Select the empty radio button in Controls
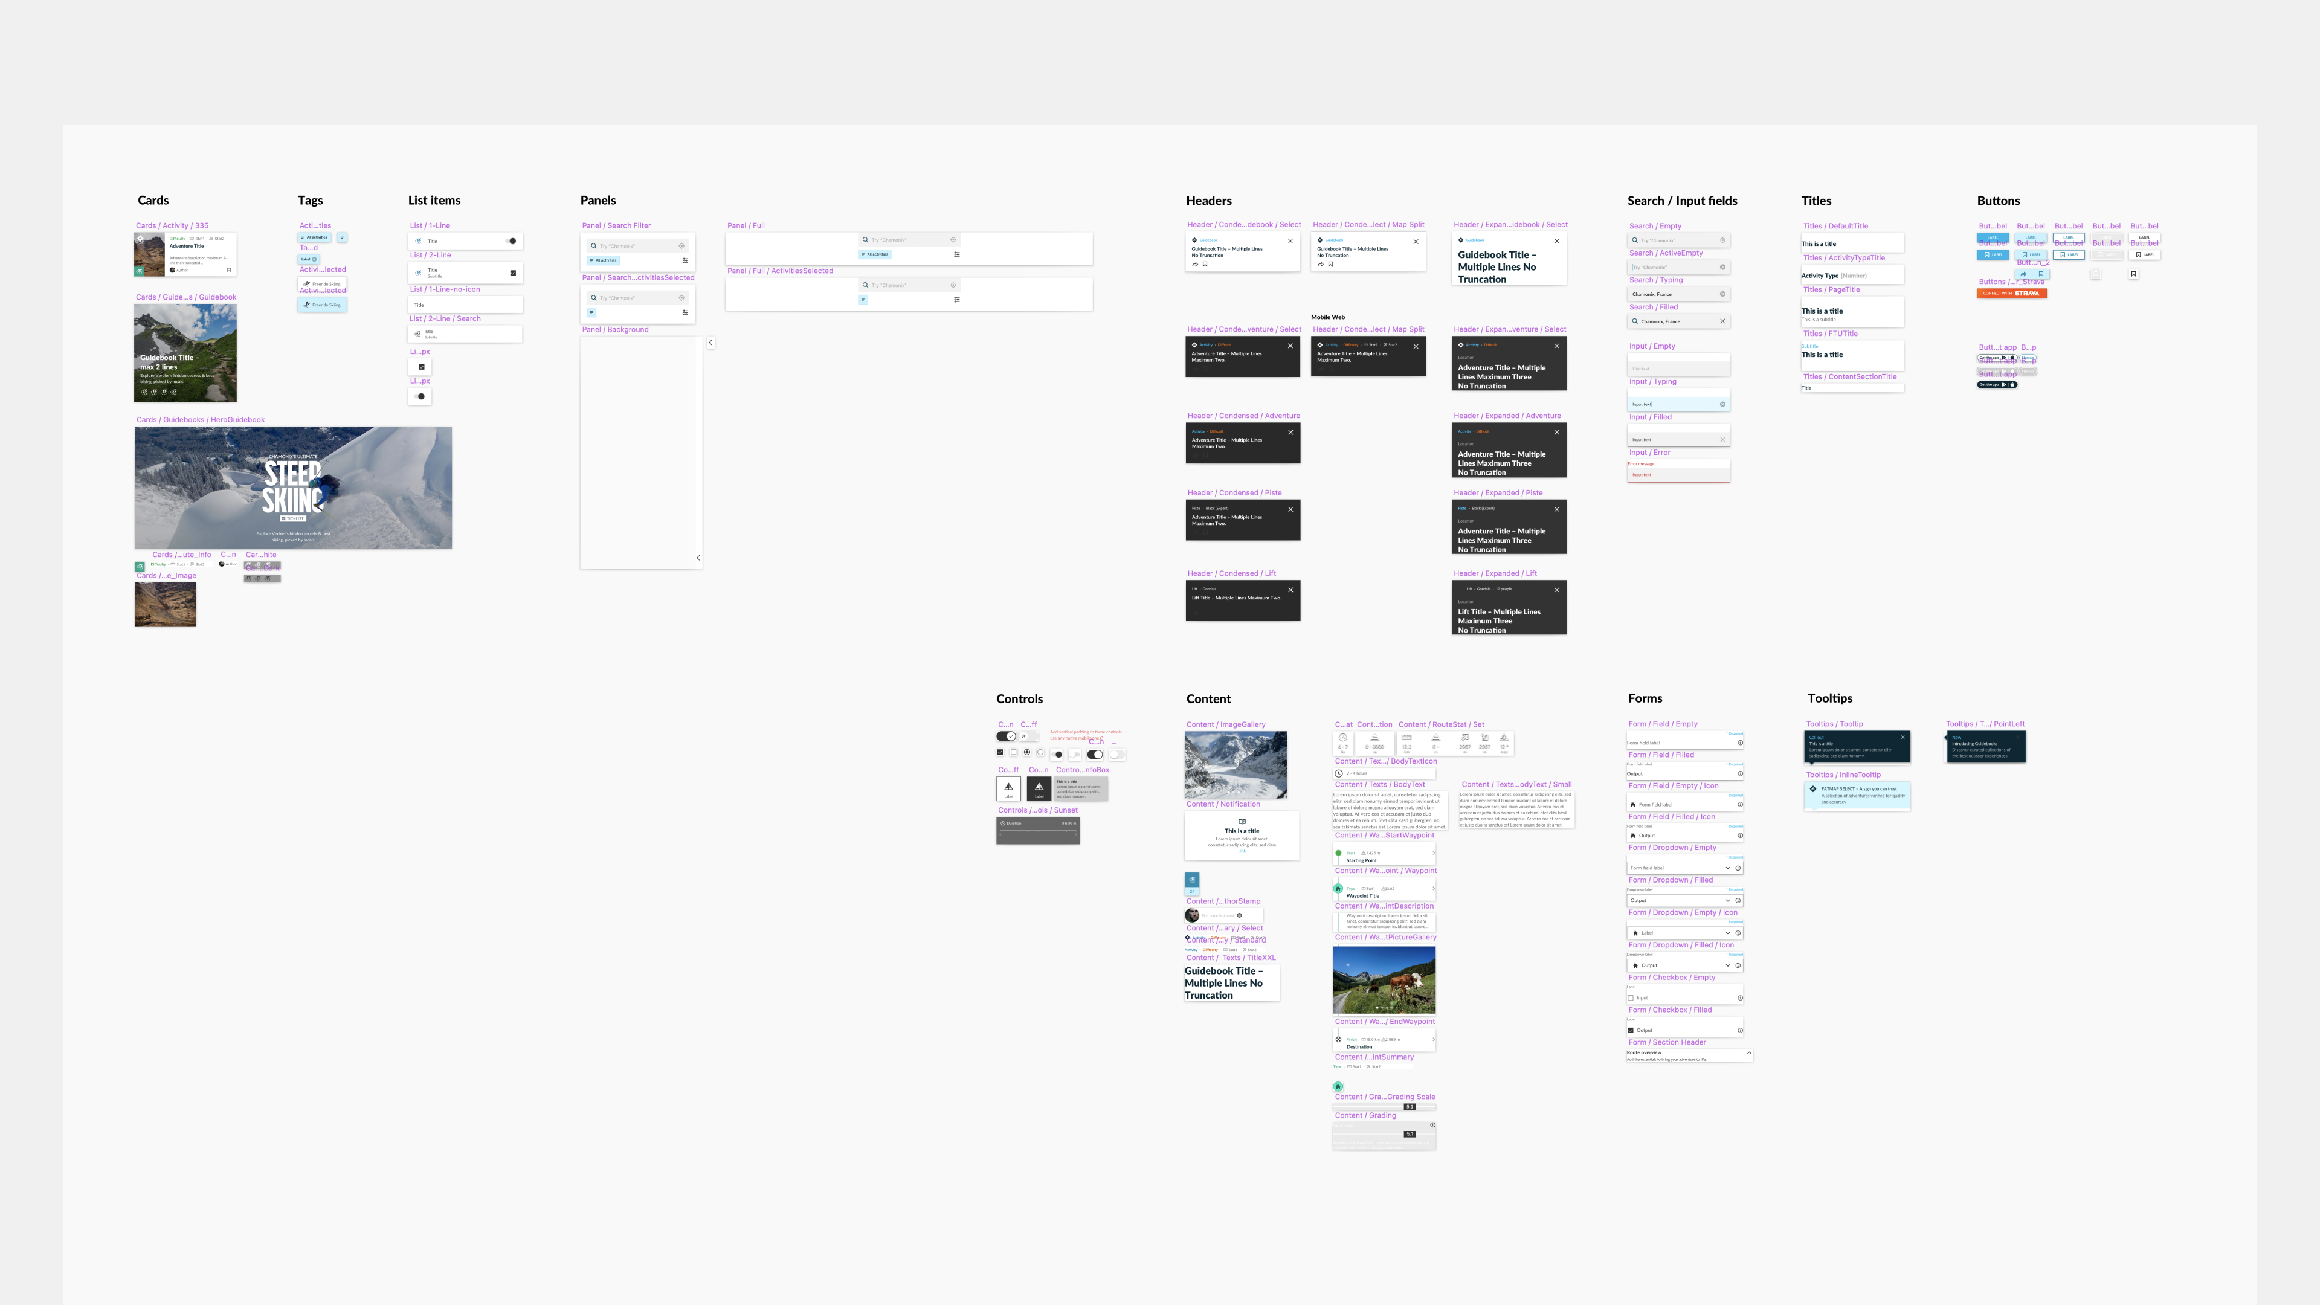This screenshot has width=2320, height=1305. pyautogui.click(x=1040, y=752)
